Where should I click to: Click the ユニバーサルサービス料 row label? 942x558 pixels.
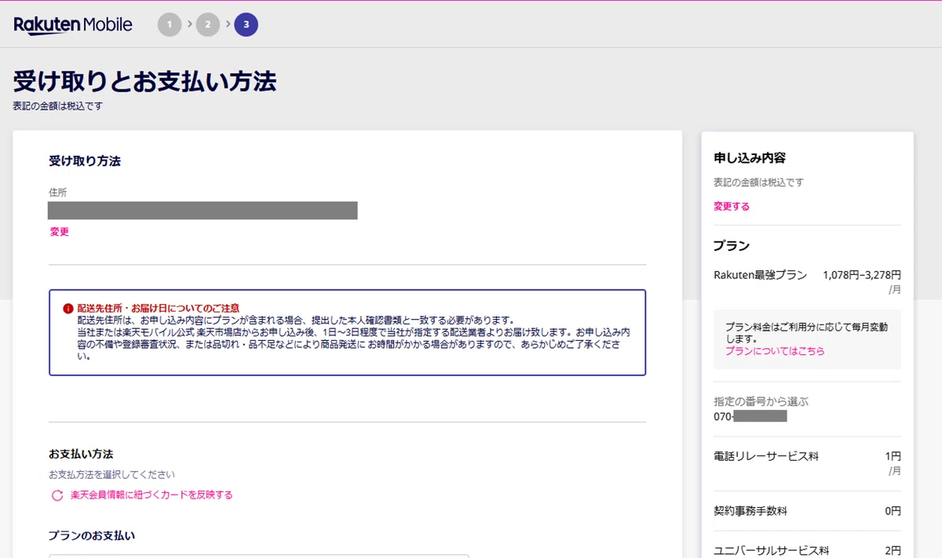pyautogui.click(x=772, y=551)
